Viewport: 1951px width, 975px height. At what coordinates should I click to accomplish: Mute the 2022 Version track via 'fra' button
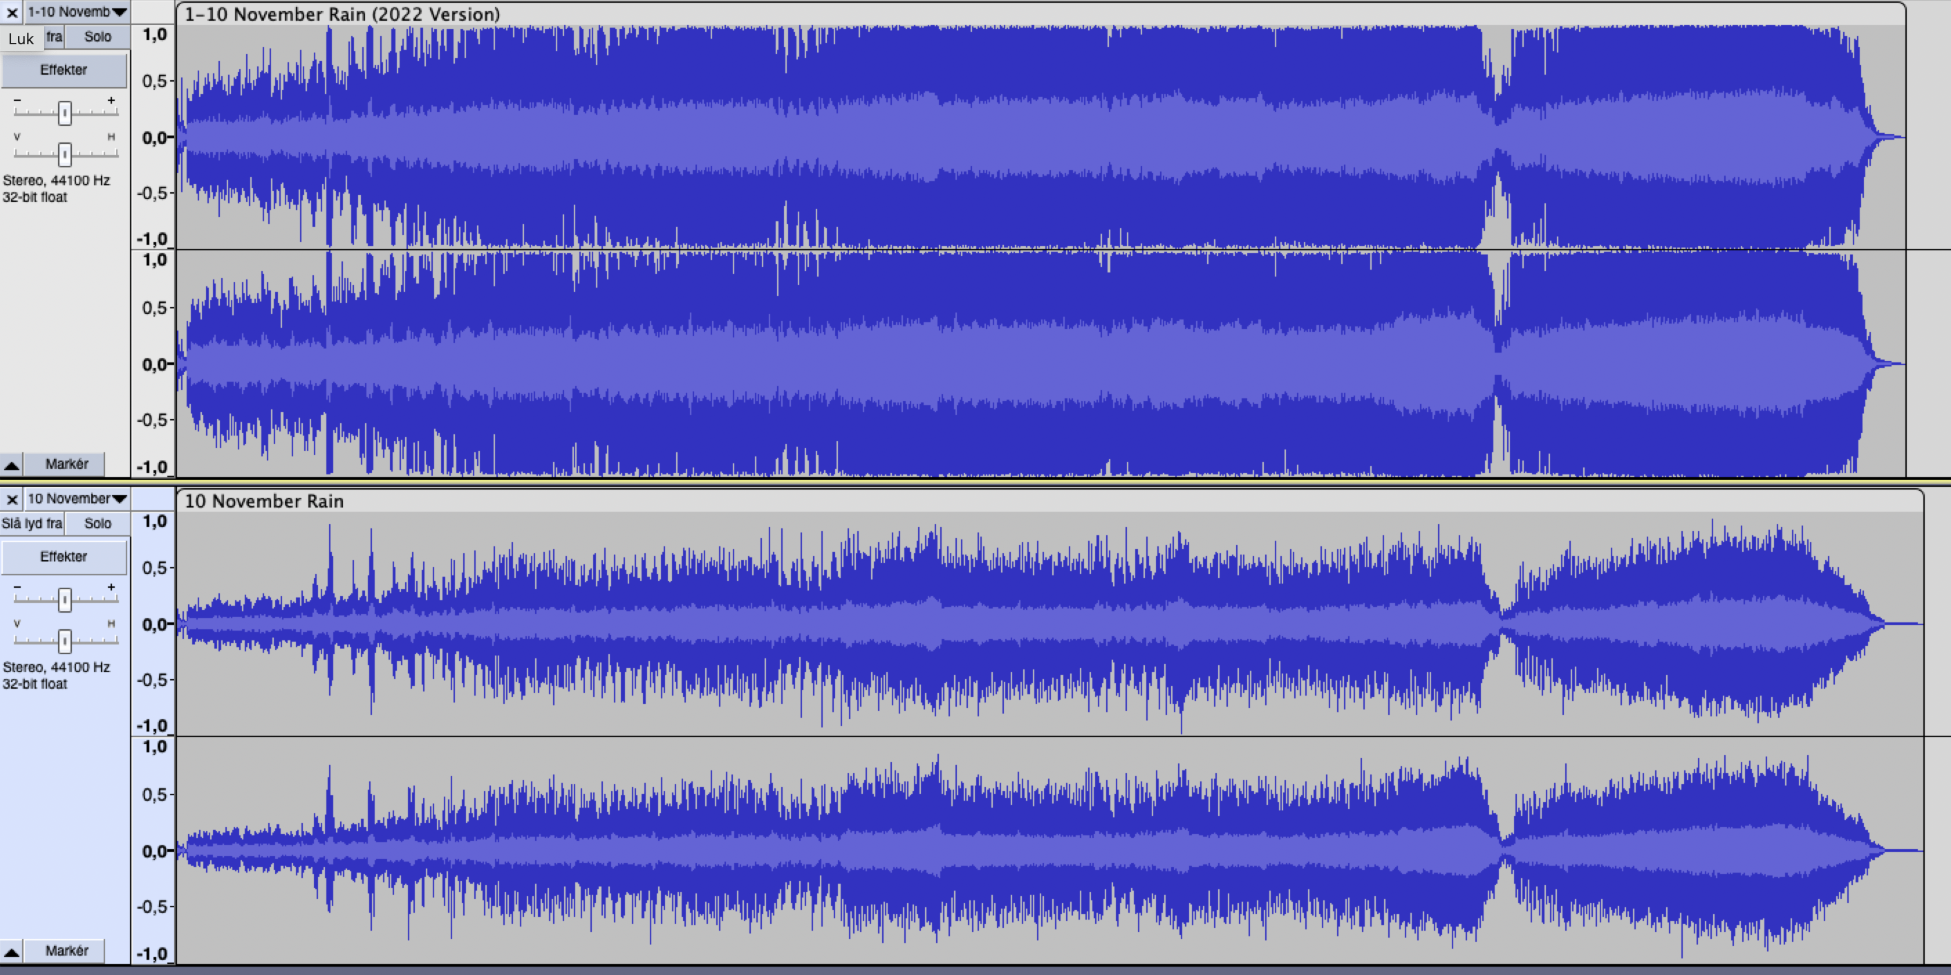(x=55, y=37)
